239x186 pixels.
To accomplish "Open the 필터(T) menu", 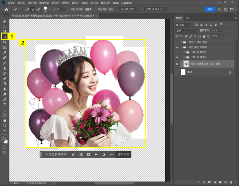I will (76, 3).
